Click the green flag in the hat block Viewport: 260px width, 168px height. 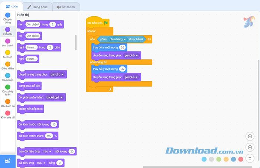tap(106, 23)
